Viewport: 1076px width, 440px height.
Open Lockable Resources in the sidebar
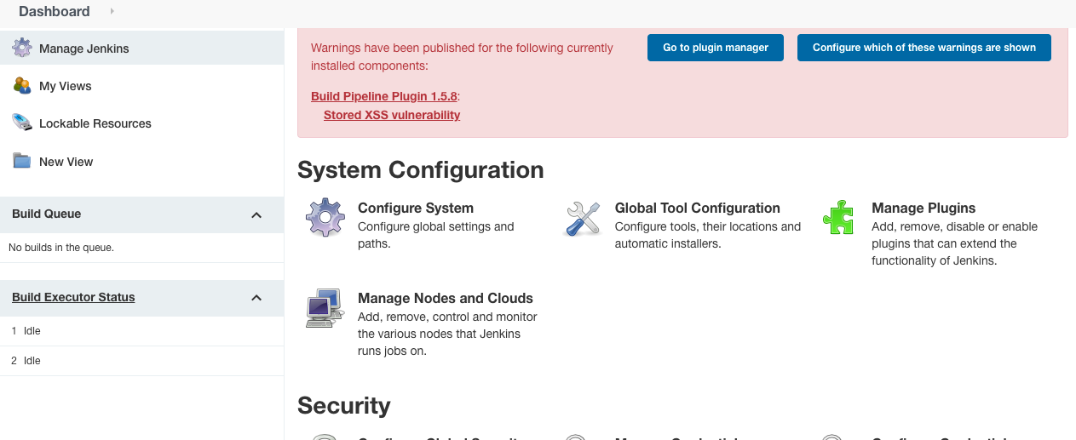pyautogui.click(x=95, y=123)
